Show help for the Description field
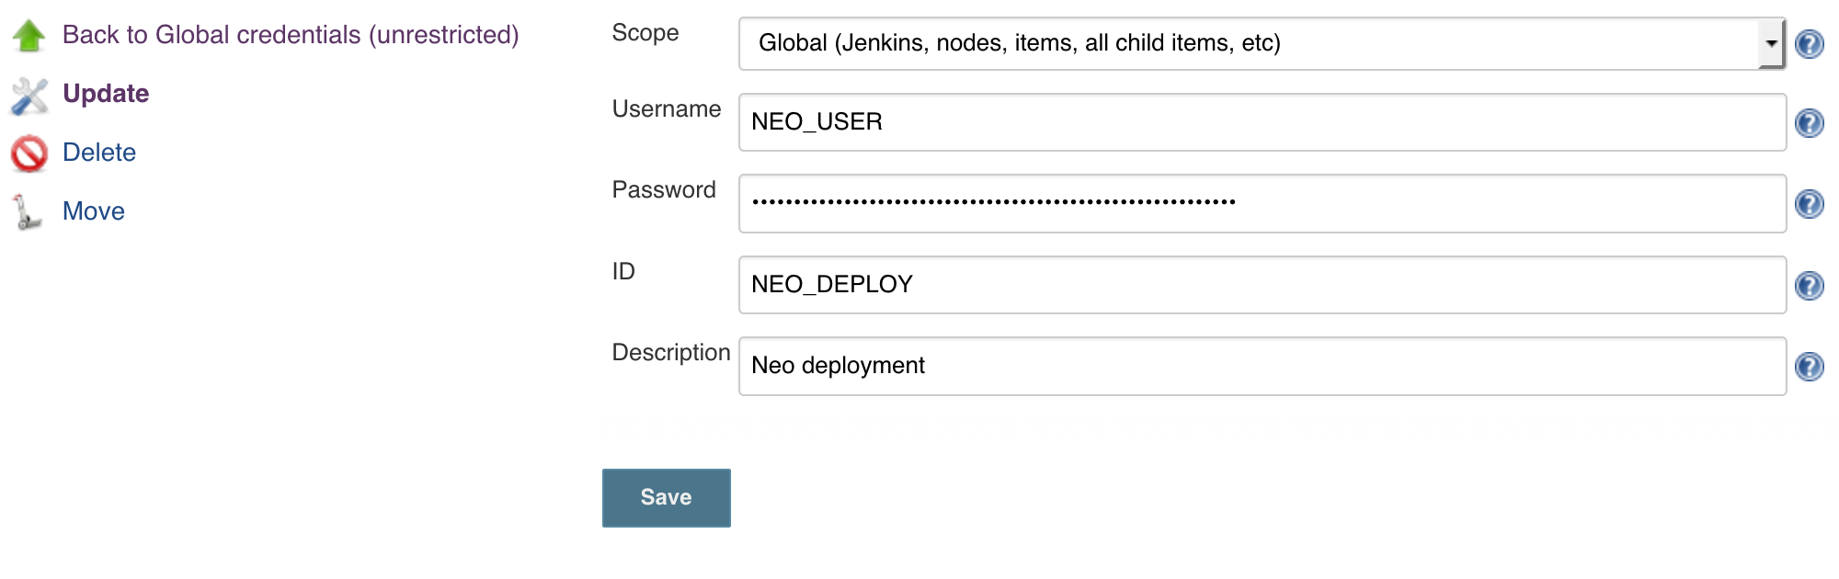 [x=1810, y=366]
